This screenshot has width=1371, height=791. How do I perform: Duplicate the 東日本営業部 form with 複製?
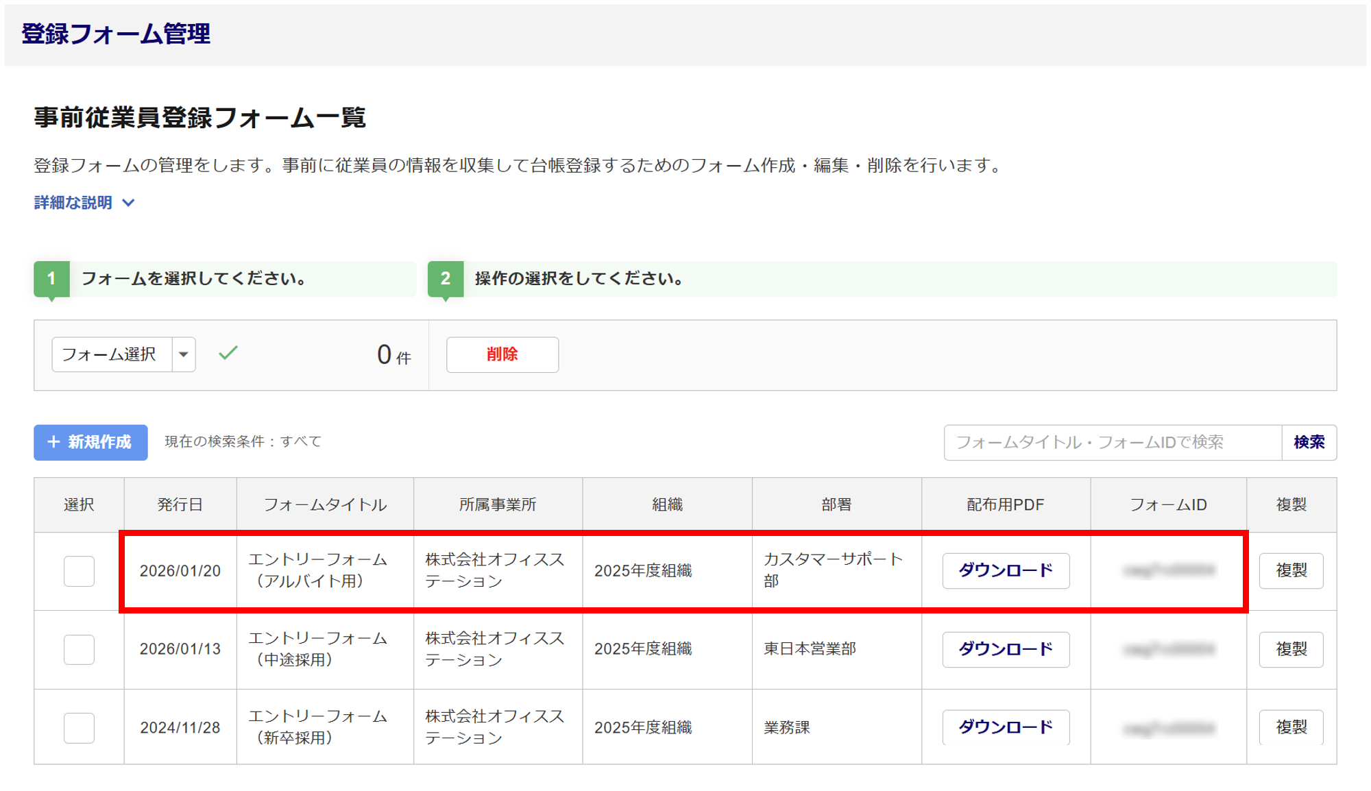click(x=1291, y=649)
